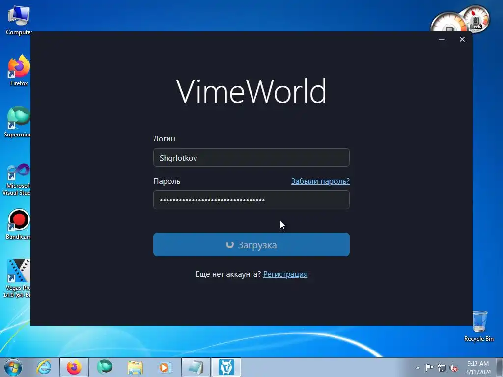Viewport: 503px width, 377px height.
Task: Open the Регистрация link
Action: pos(285,274)
